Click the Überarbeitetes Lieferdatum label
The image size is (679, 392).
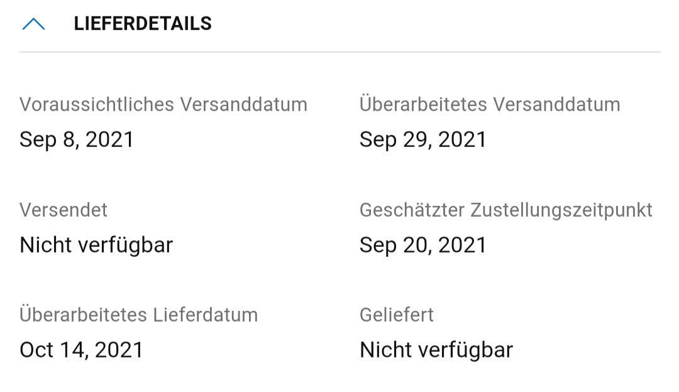[x=138, y=315]
